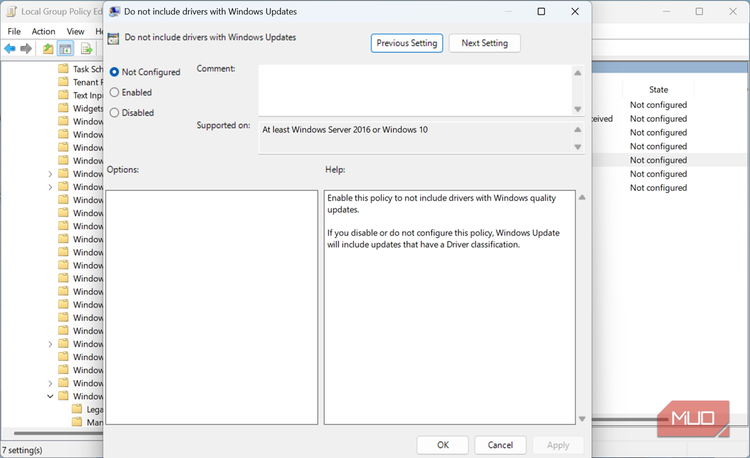The width and height of the screenshot is (750, 458).
Task: Select the Man subfolder icon in the tree
Action: 77,422
